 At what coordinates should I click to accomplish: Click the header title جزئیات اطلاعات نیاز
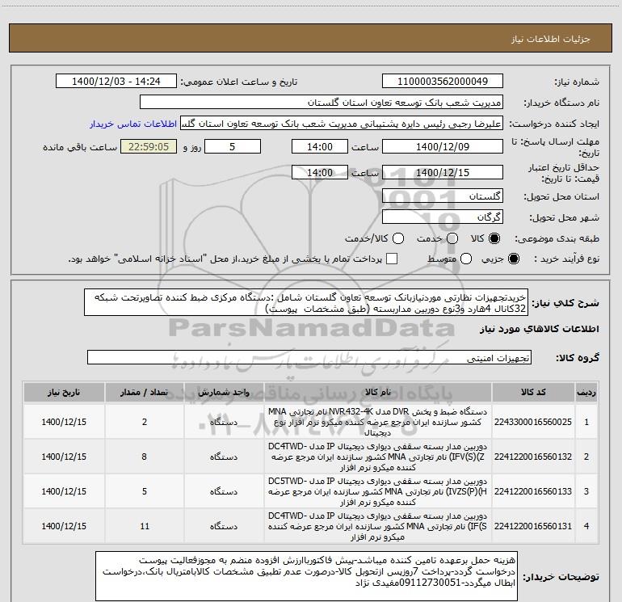coord(551,39)
